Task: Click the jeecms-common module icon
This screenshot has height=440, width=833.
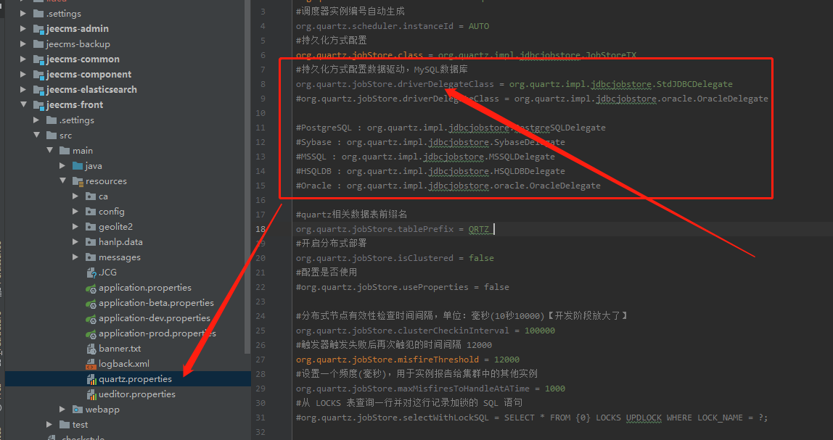Action: point(38,59)
